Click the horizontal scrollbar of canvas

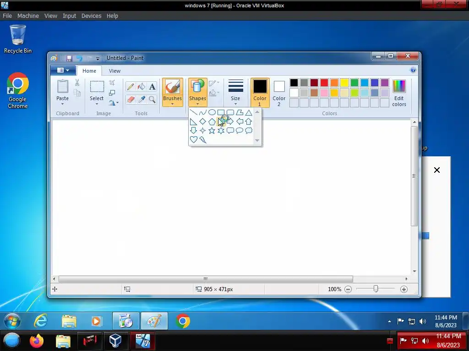tap(206, 279)
